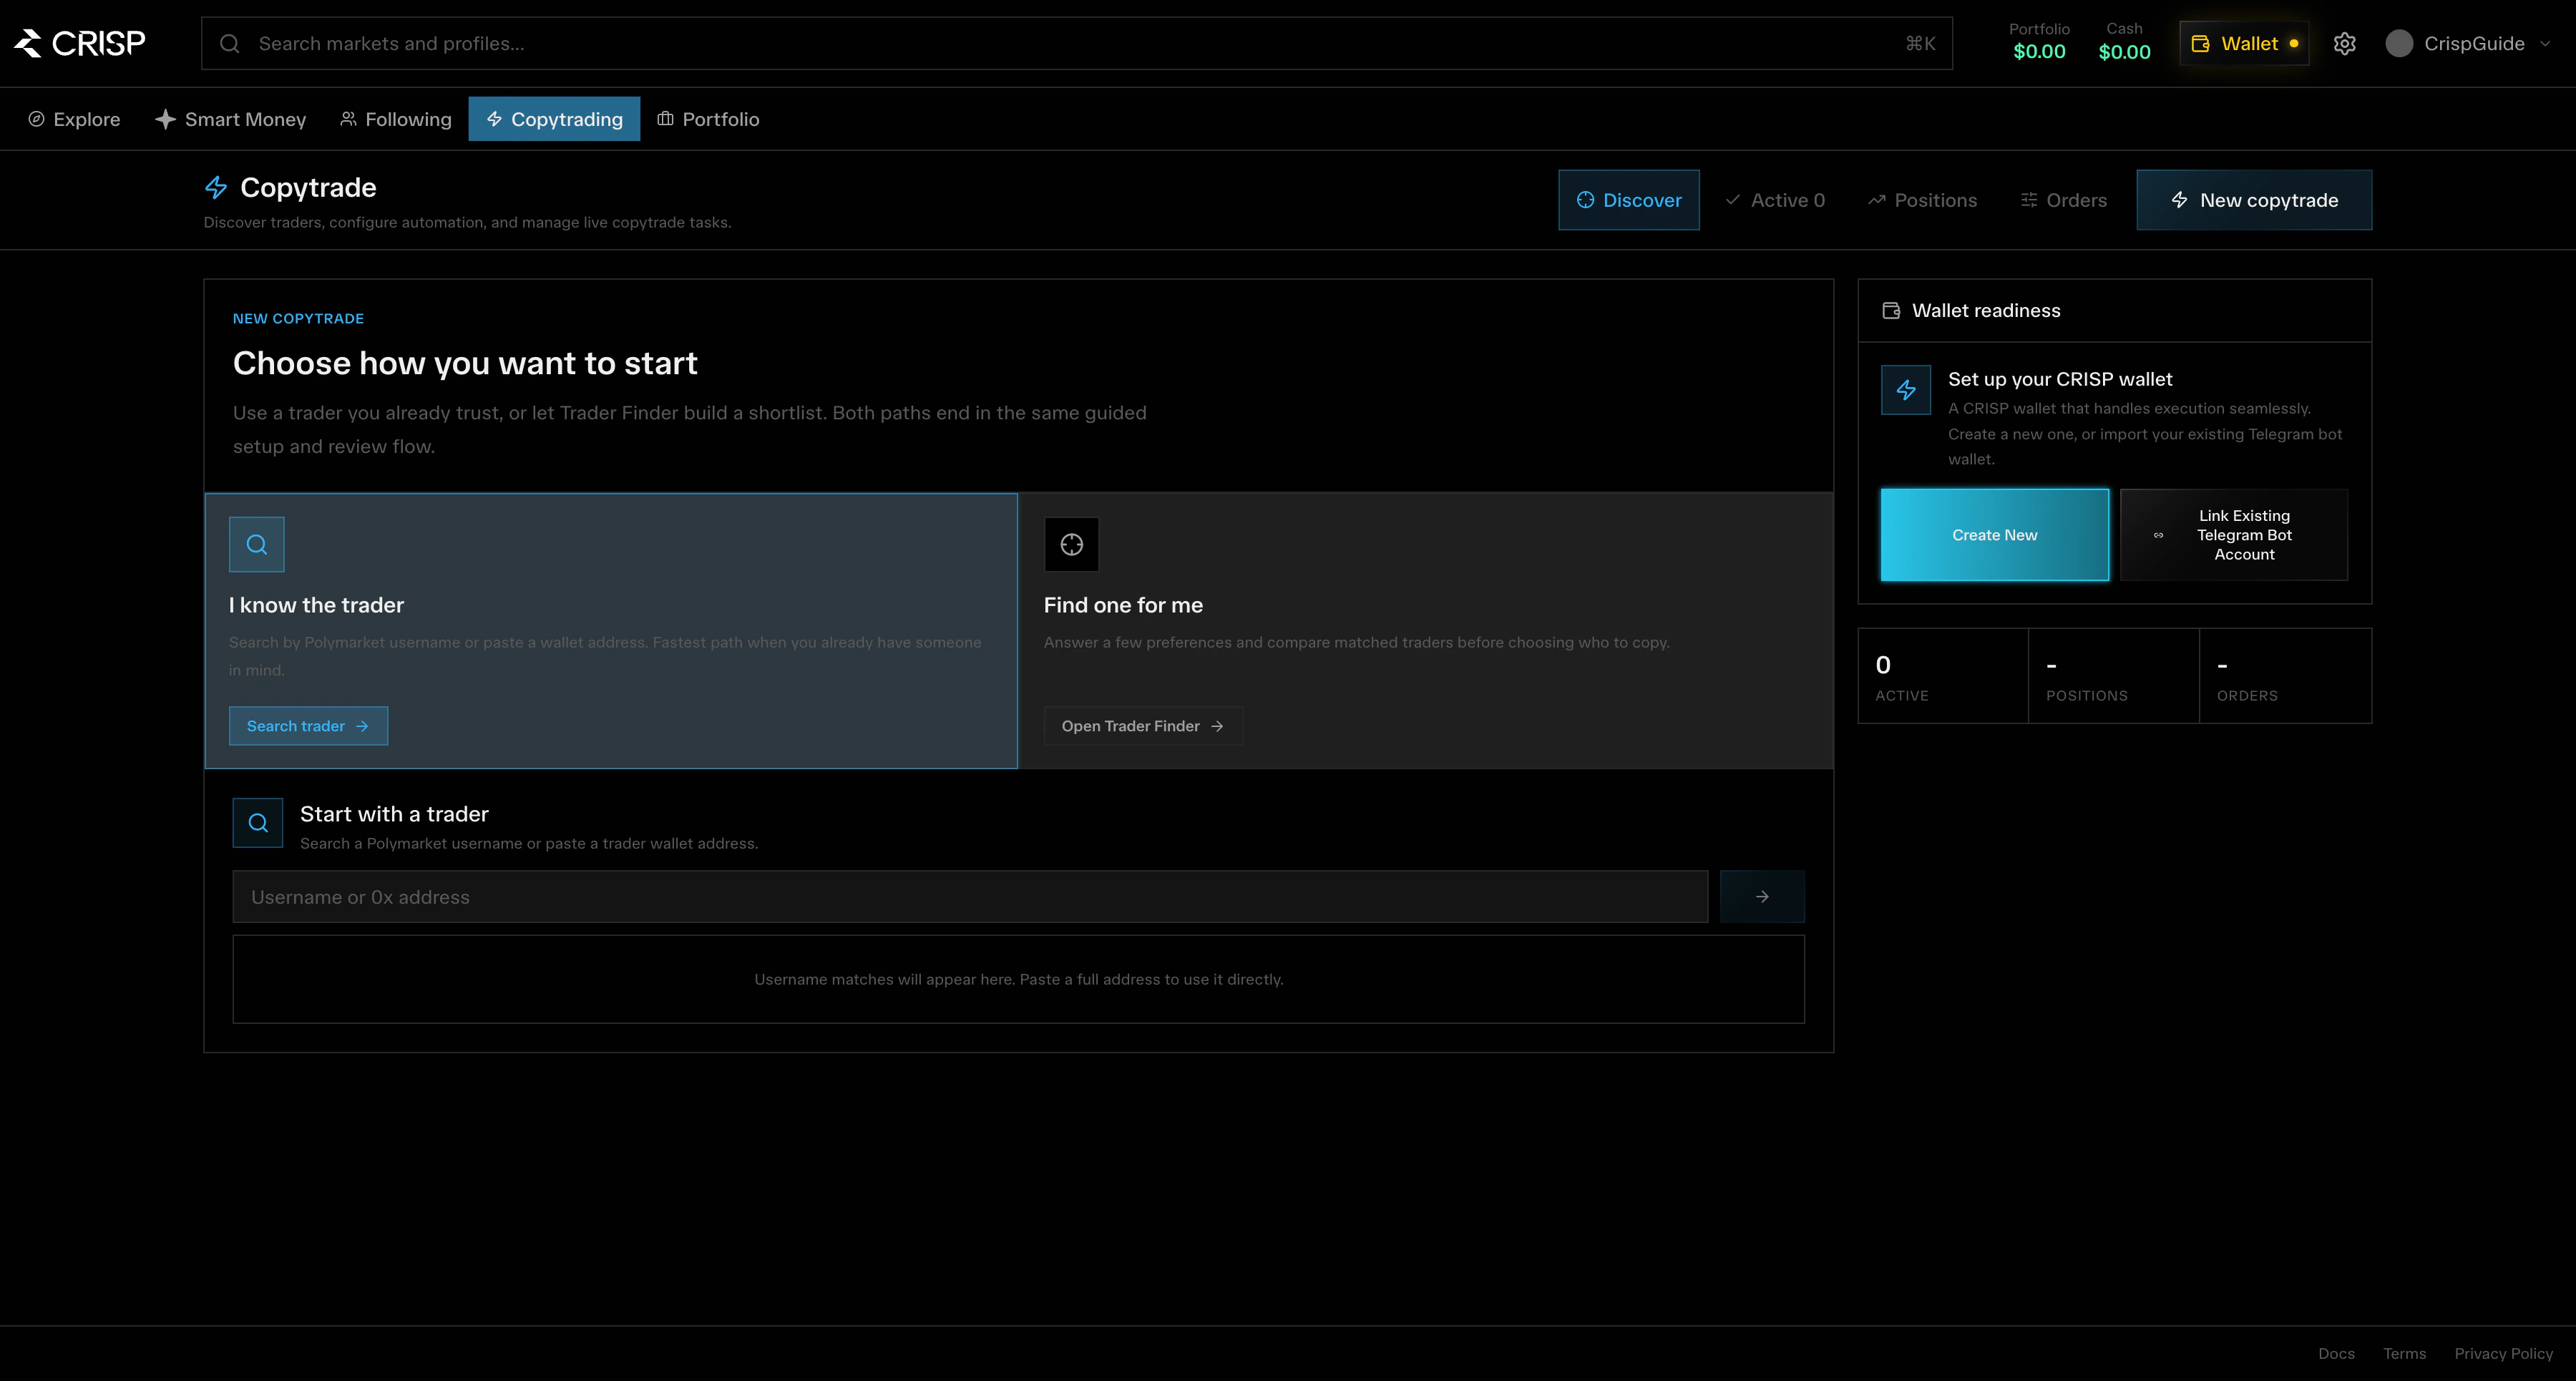Select the I know the trader option
This screenshot has width=2576, height=1381.
point(611,631)
